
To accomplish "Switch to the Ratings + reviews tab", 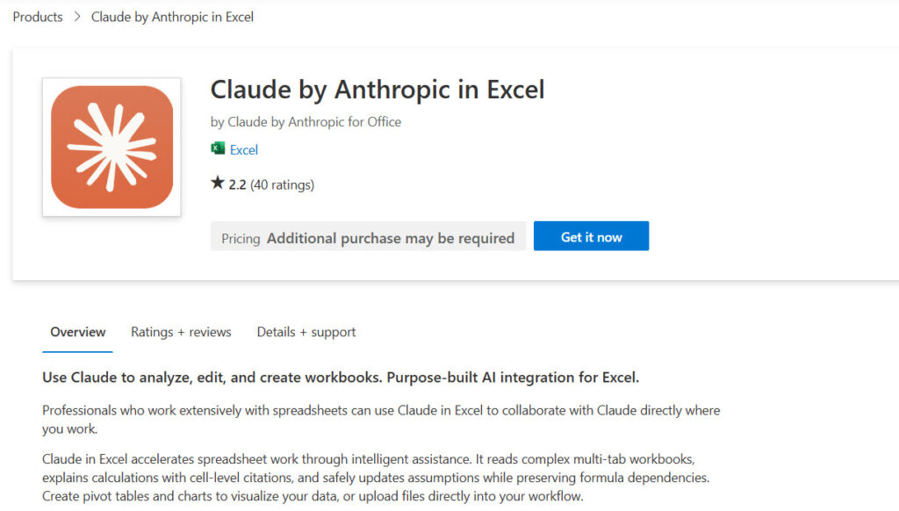I will (x=181, y=332).
